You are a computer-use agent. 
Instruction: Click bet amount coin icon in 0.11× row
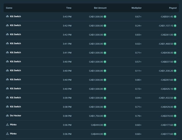click(x=105, y=71)
